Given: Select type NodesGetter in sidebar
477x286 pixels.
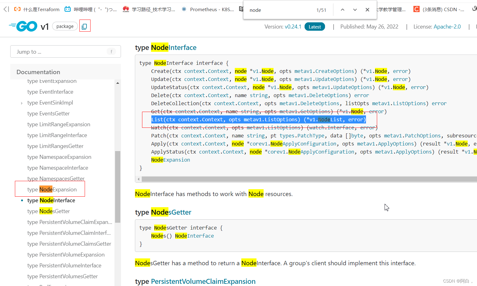Looking at the screenshot, I should click(48, 211).
